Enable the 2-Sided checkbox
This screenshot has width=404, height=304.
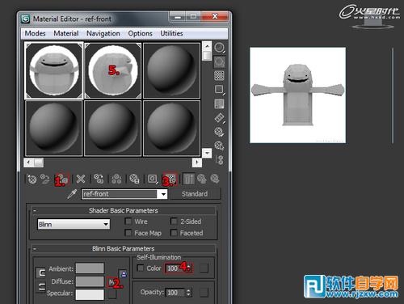pyautogui.click(x=174, y=222)
